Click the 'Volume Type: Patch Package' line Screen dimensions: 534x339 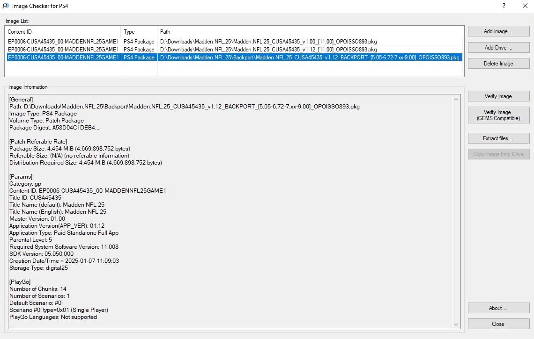coord(47,121)
